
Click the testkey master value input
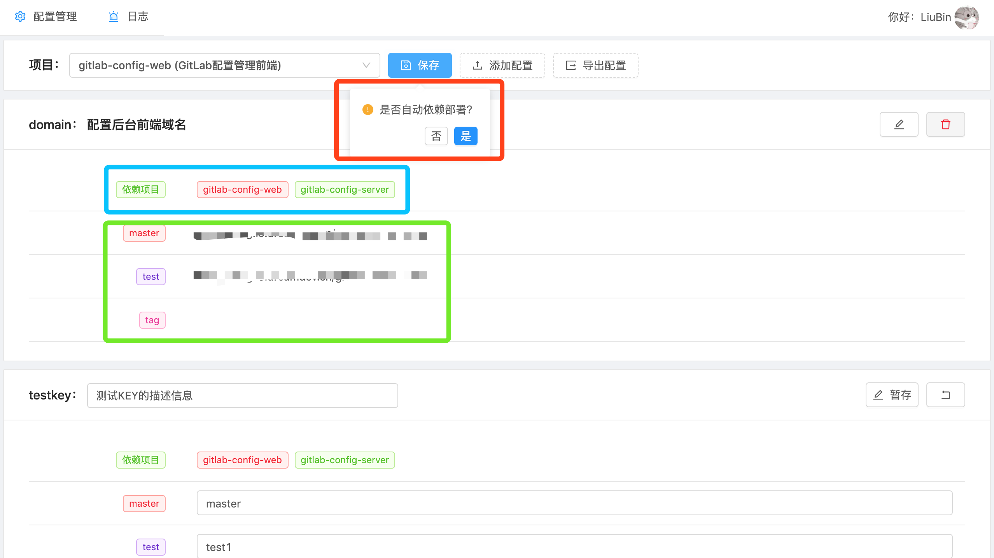pos(574,503)
